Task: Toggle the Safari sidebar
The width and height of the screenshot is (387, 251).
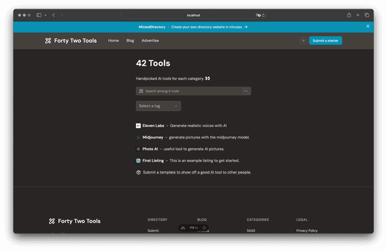Action: [x=39, y=15]
